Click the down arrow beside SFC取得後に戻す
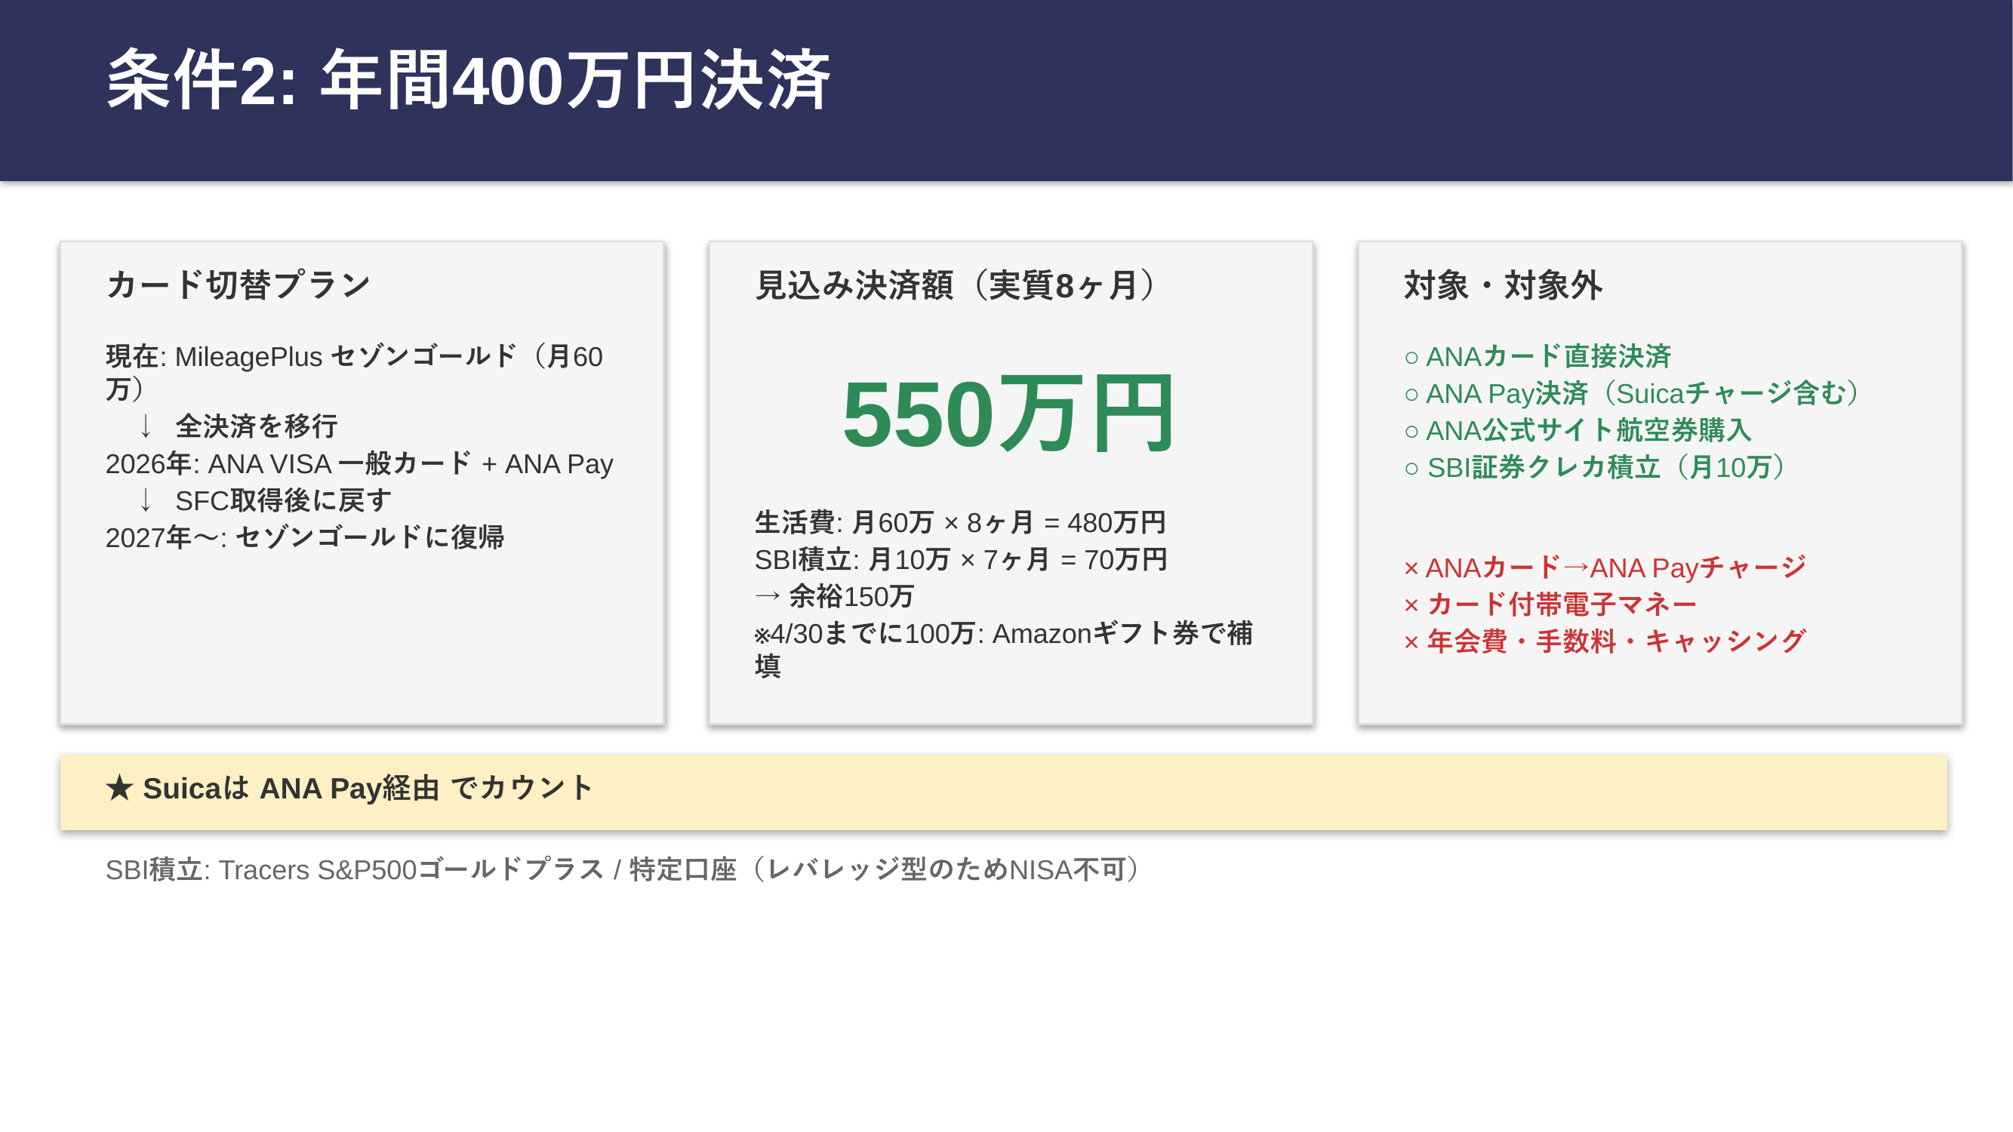Screen dimensions: 2013x1132 pyautogui.click(x=146, y=500)
